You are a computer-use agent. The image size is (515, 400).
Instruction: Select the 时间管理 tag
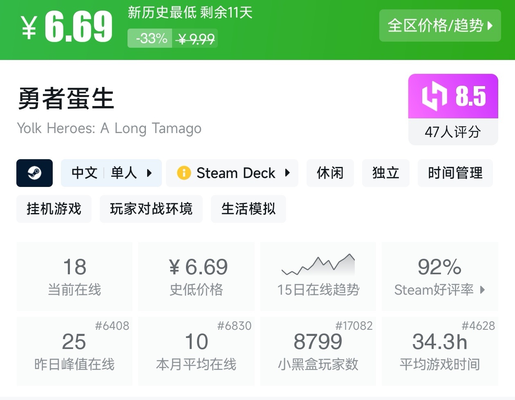tap(455, 173)
